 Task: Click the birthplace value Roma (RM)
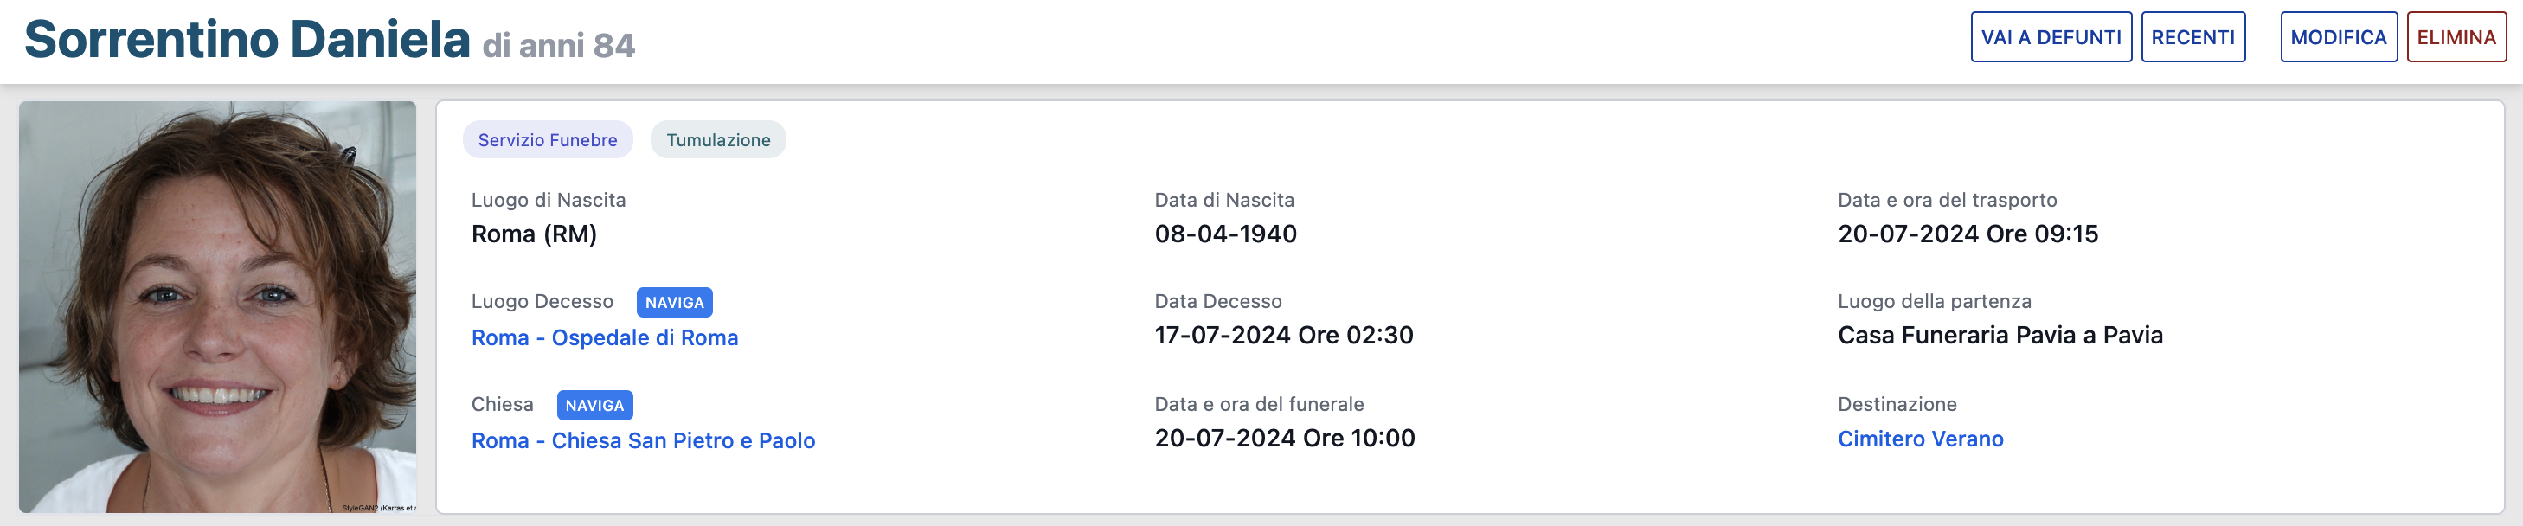(534, 234)
